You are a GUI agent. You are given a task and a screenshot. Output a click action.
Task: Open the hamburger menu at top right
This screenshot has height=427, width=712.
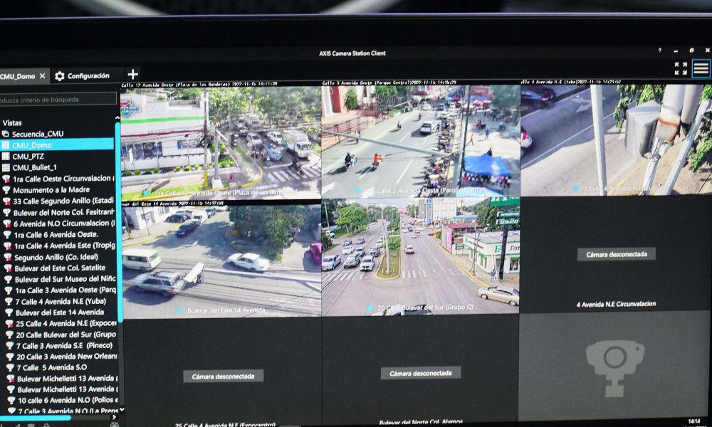click(x=701, y=68)
